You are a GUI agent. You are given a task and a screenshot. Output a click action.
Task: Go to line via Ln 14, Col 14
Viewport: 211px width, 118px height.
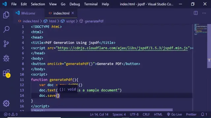point(99,114)
